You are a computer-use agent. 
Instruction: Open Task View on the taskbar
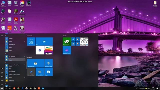click(10, 88)
